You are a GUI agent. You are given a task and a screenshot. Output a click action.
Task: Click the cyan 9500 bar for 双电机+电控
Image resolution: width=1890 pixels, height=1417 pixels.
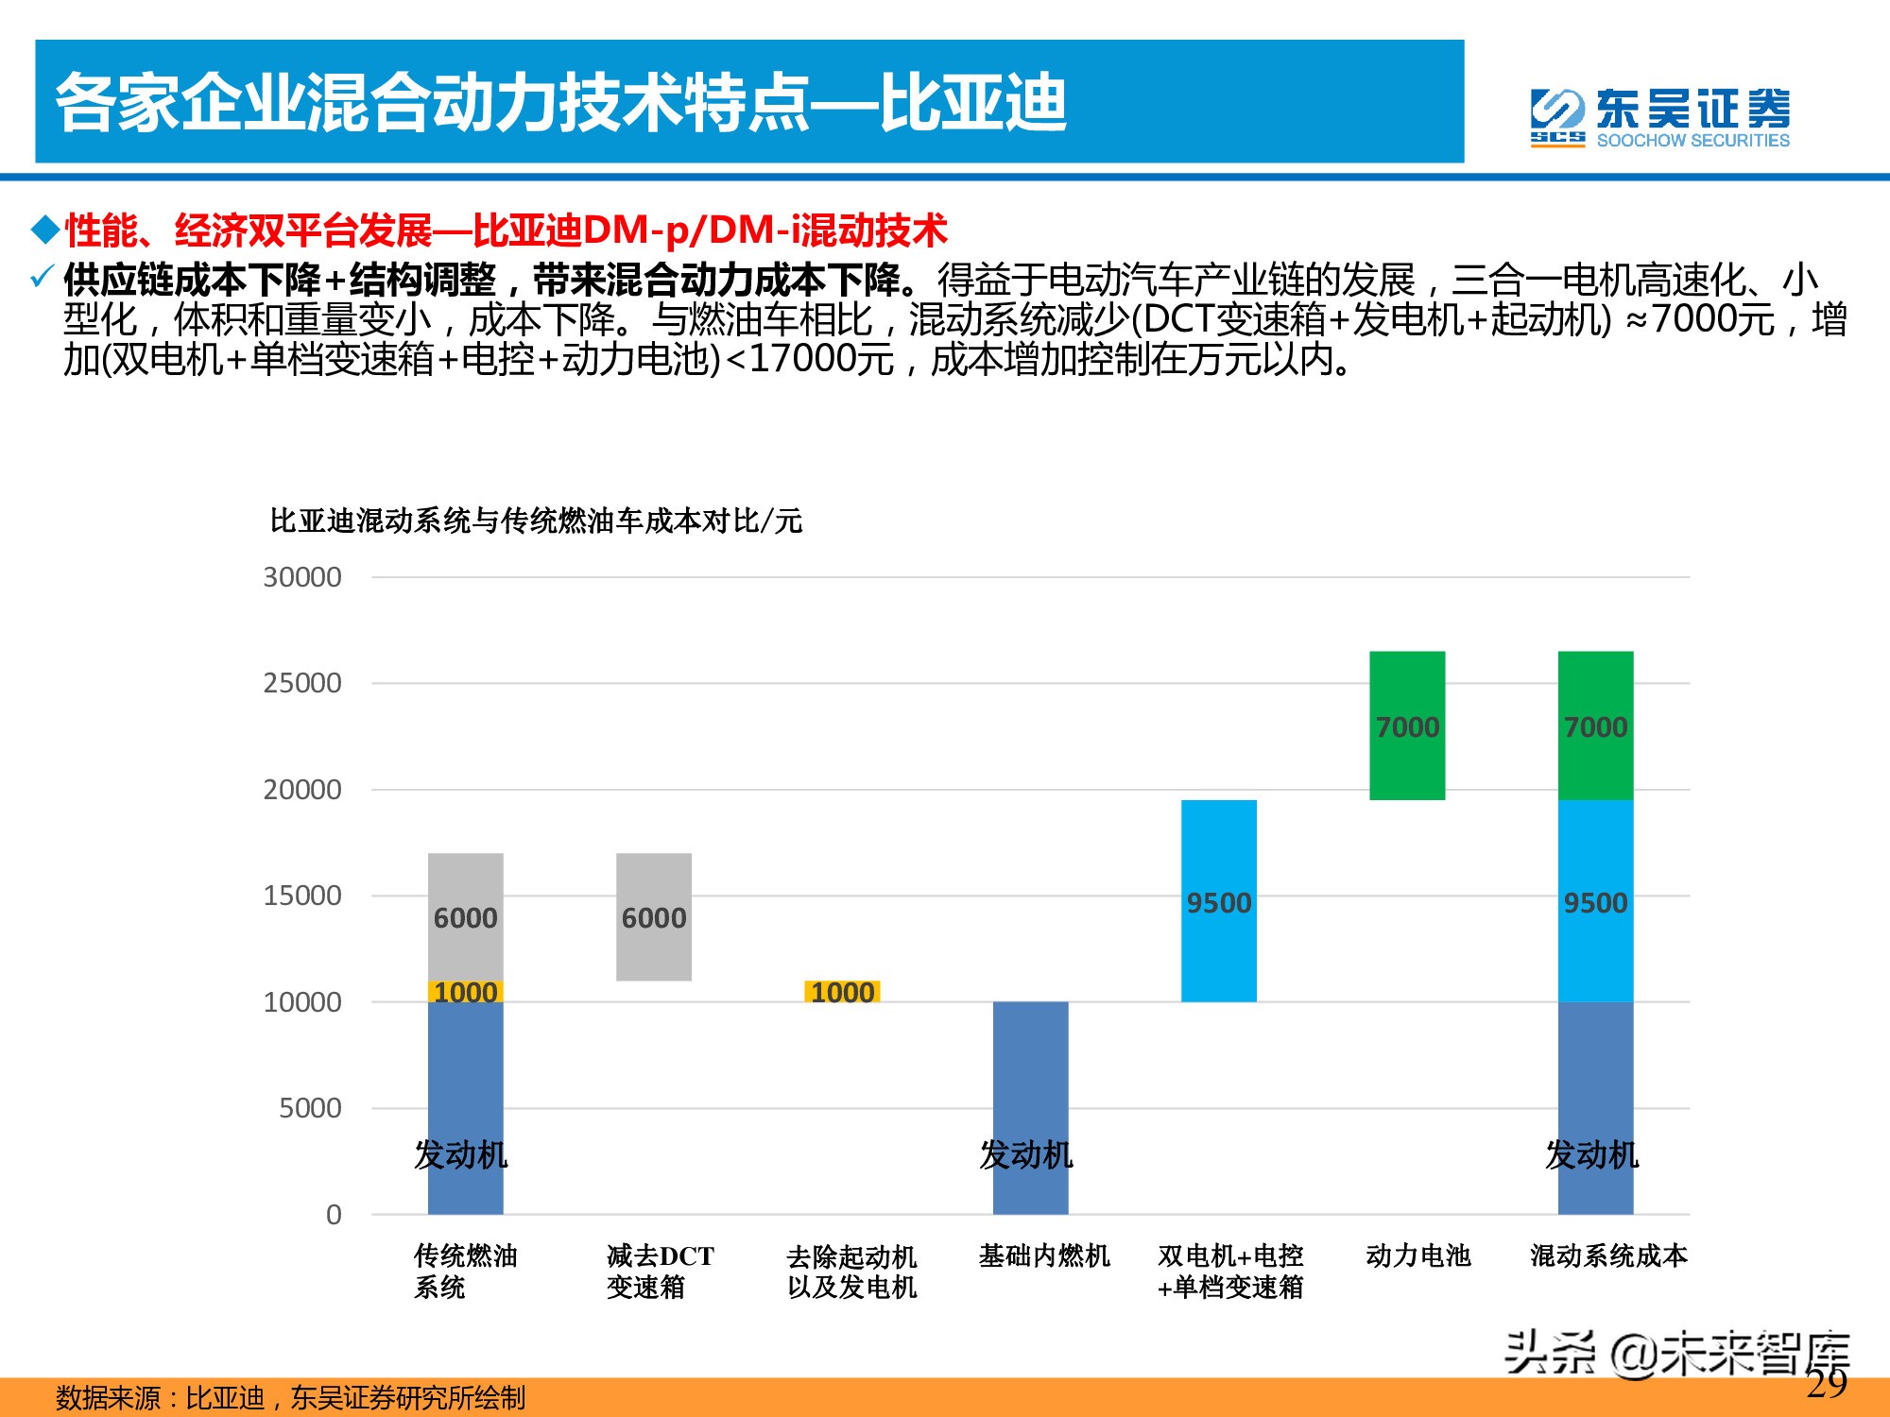tap(1218, 900)
